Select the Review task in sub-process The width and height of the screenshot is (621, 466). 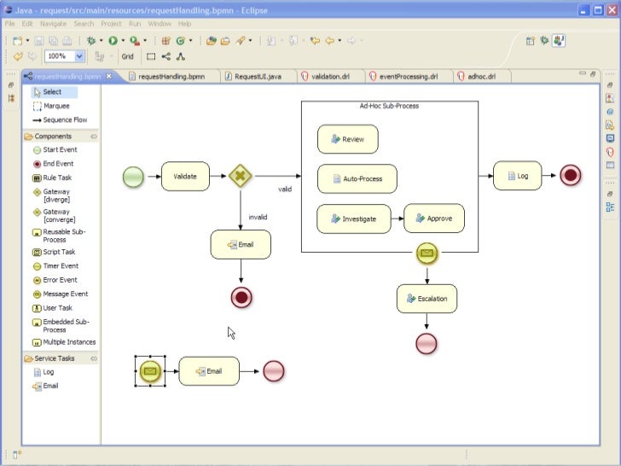click(348, 139)
